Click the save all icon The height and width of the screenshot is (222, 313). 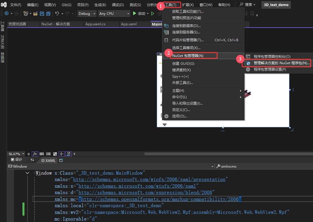(48, 14)
